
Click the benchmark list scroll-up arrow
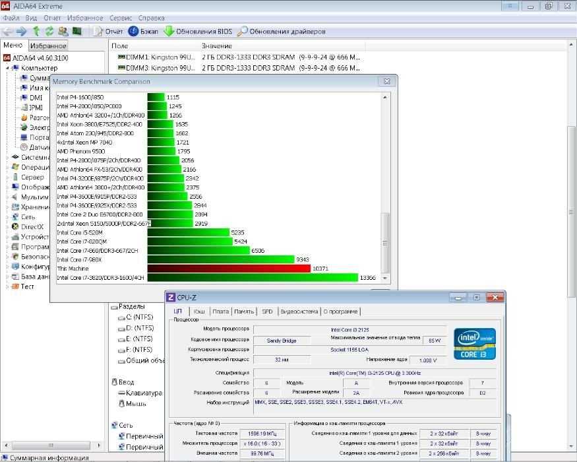pyautogui.click(x=385, y=98)
